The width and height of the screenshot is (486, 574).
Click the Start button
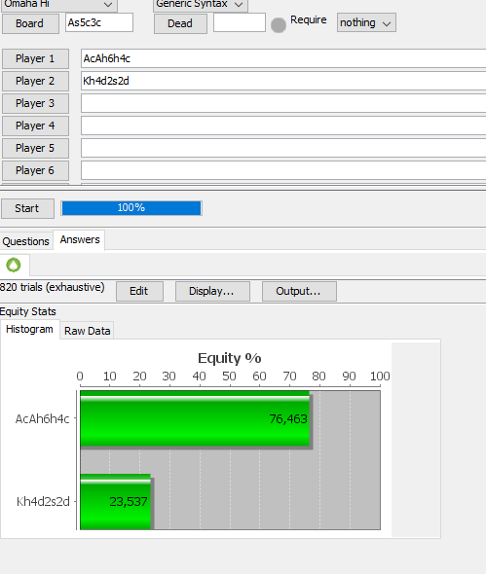tap(27, 208)
